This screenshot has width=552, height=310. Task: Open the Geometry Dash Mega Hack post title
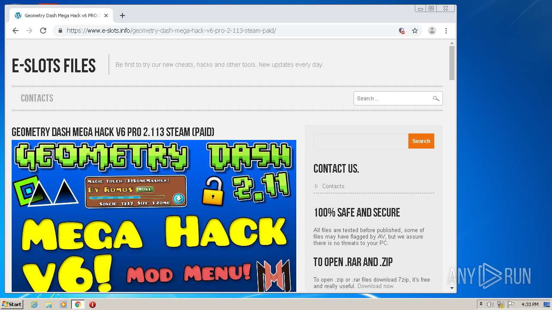(x=113, y=132)
